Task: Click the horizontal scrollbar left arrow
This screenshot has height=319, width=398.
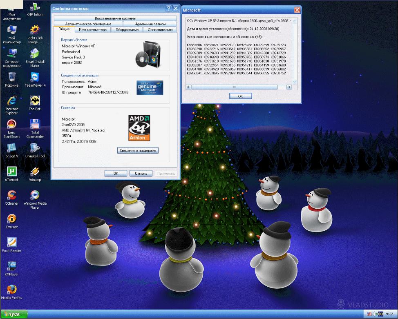Action: click(188, 87)
